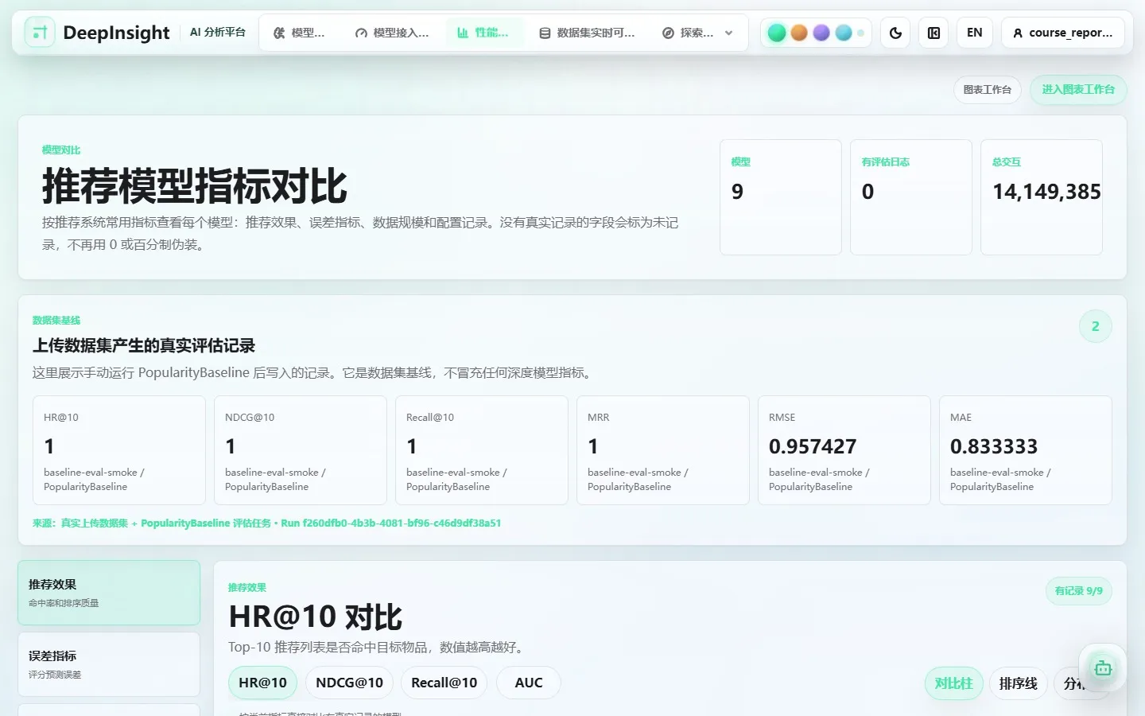Viewport: 1145px width, 716px height.
Task: Open the 模型接入 gauge nav item
Action: (392, 33)
